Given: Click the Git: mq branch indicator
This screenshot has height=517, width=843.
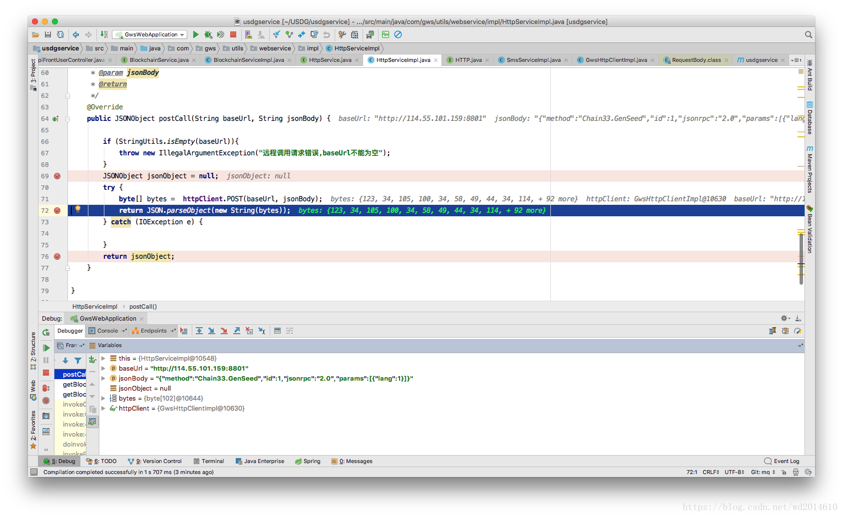Looking at the screenshot, I should [763, 472].
